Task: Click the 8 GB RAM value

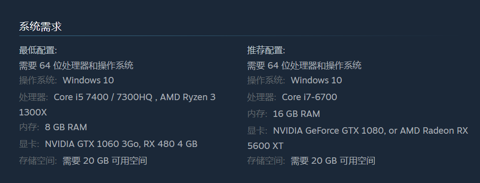Action: click(x=66, y=127)
